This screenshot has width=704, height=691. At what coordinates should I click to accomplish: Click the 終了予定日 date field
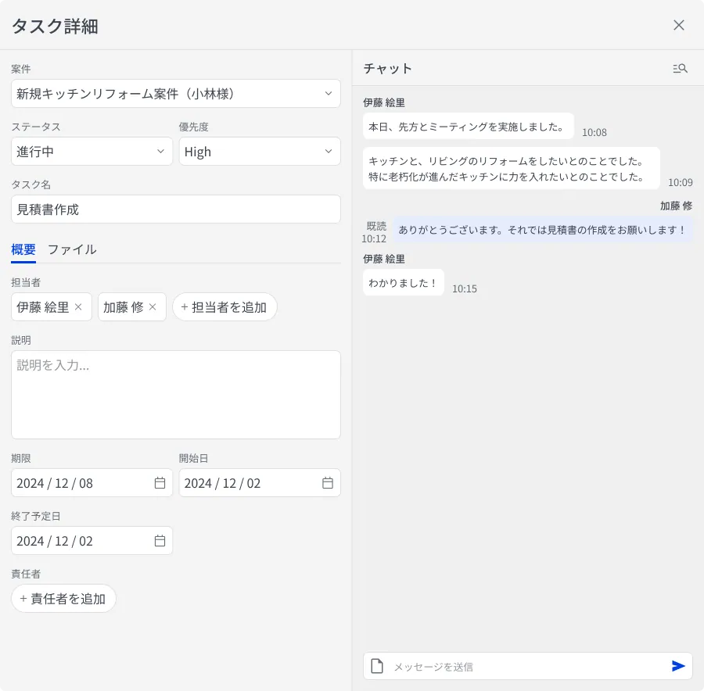tap(92, 541)
